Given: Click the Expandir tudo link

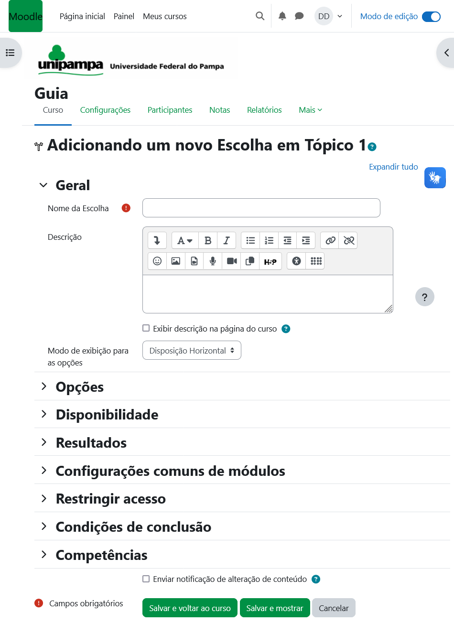Looking at the screenshot, I should coord(393,167).
